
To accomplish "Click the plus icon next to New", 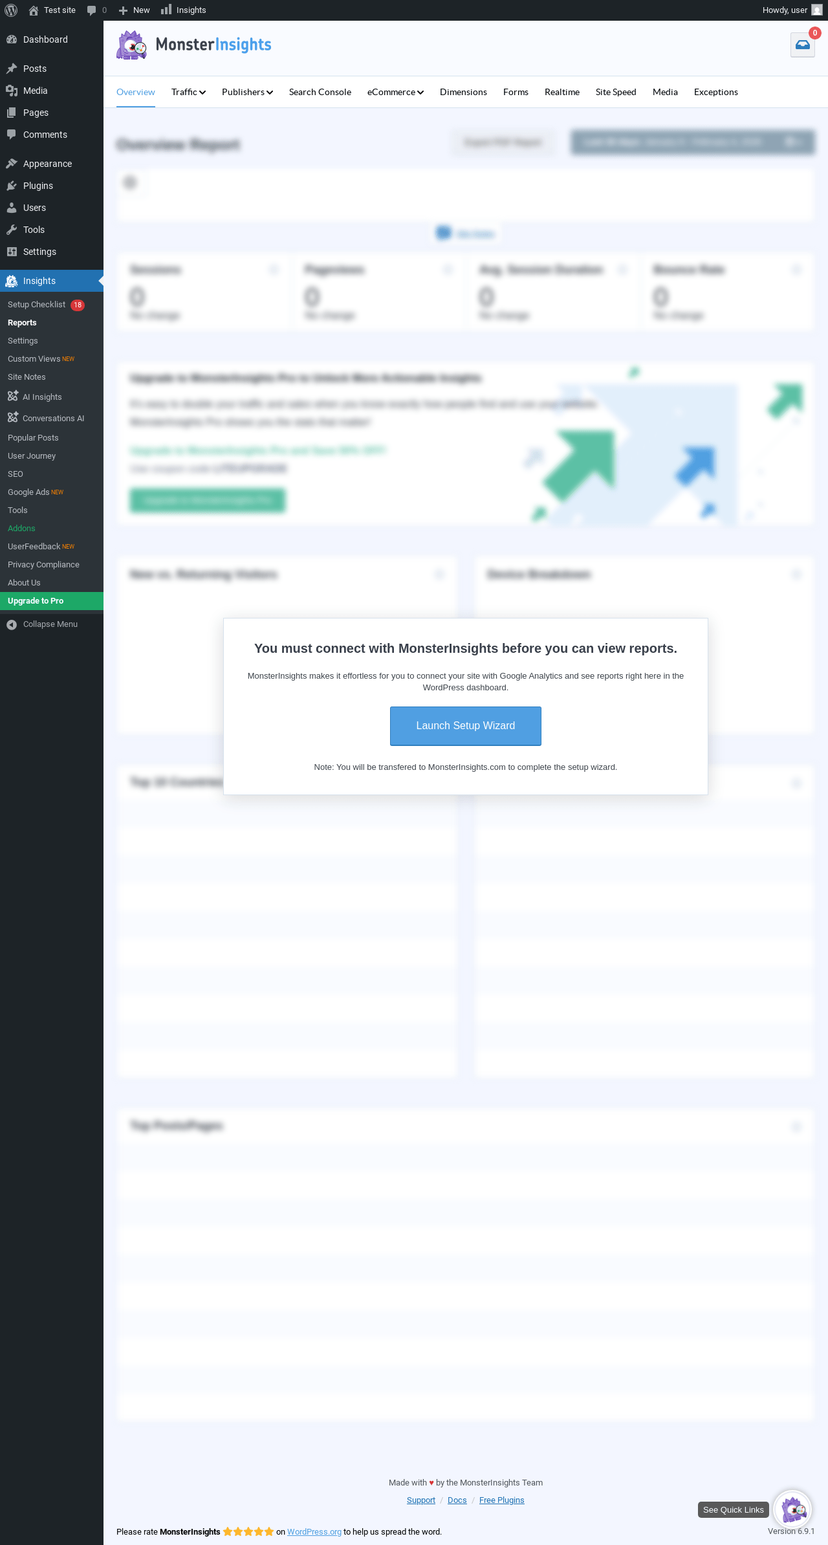I will click(123, 10).
